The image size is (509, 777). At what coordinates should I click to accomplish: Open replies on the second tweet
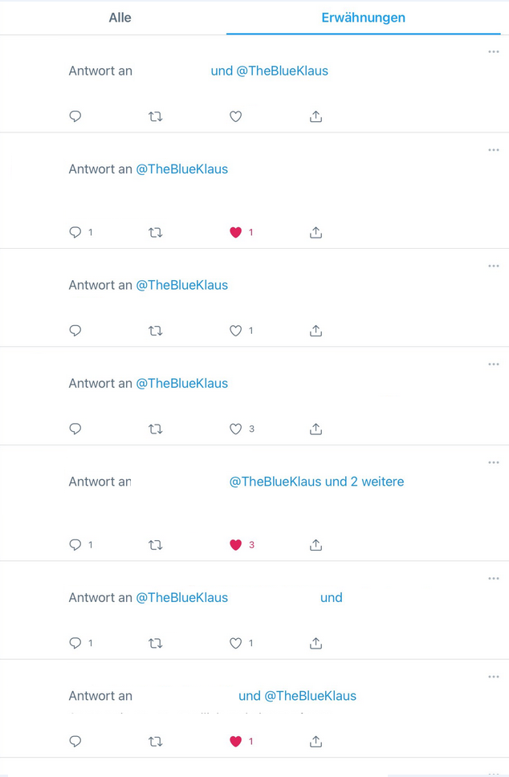(75, 233)
